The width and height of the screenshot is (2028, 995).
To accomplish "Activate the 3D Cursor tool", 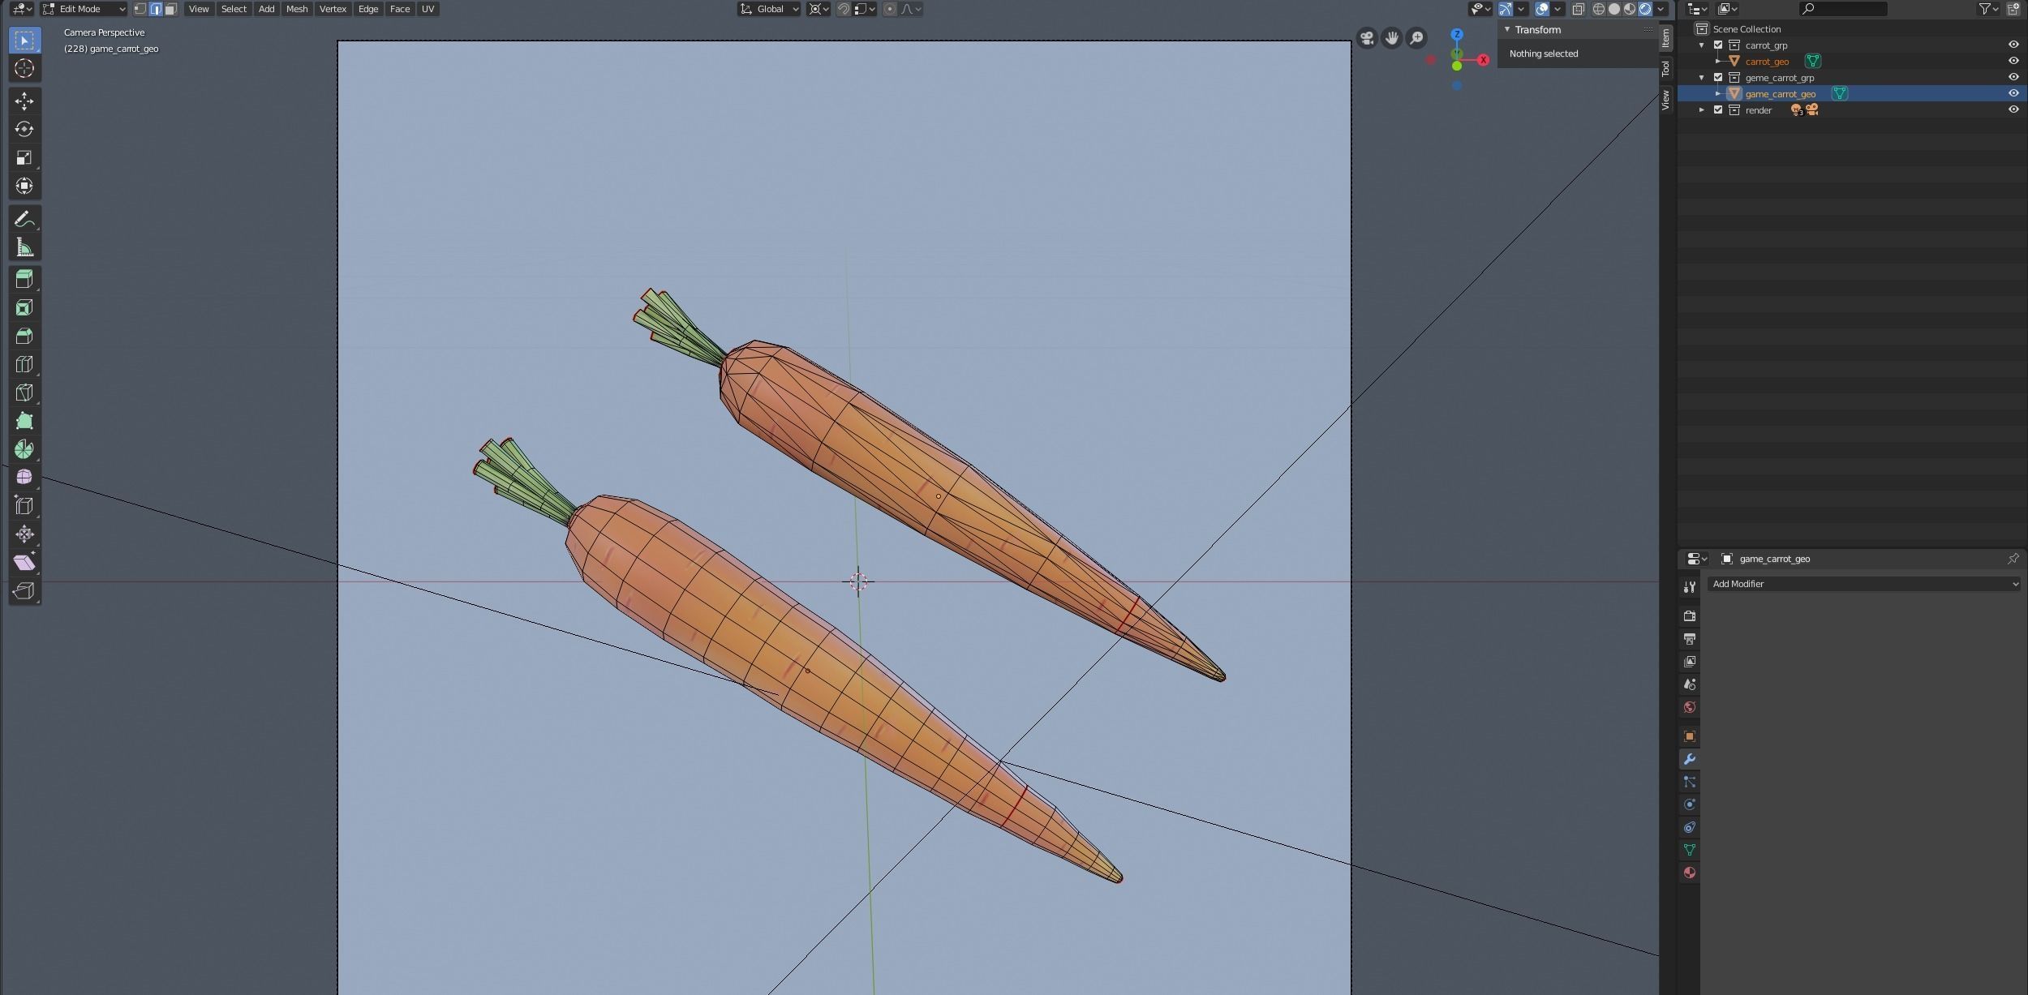I will (24, 68).
